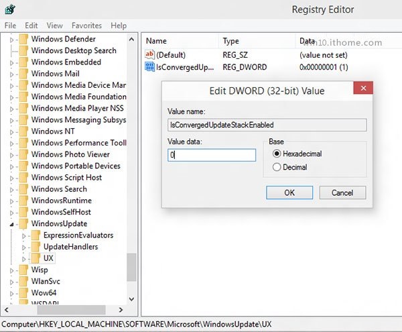The width and height of the screenshot is (402, 332).
Task: Open the File menu
Action: pyautogui.click(x=10, y=25)
